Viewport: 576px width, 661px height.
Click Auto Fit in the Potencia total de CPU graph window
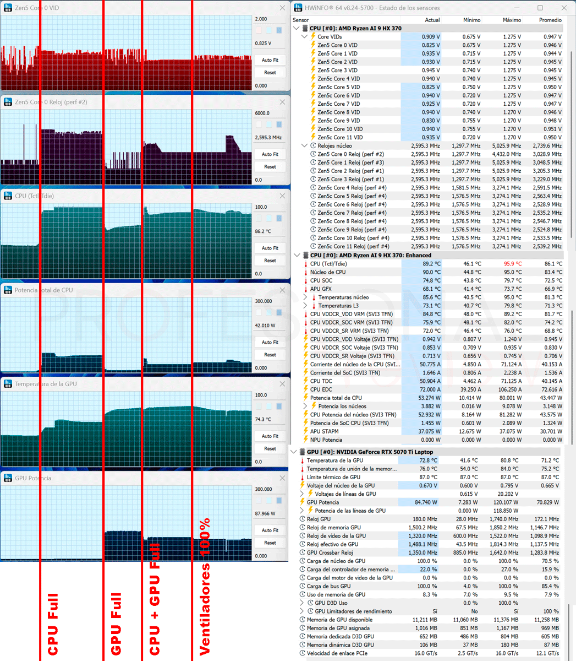(x=270, y=342)
